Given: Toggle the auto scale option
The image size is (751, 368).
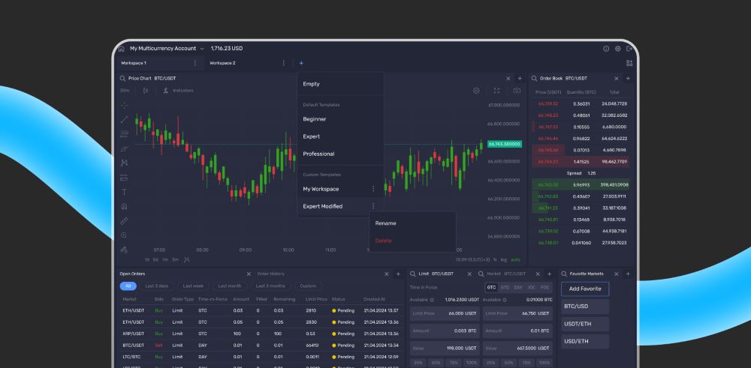Looking at the screenshot, I should 515,259.
